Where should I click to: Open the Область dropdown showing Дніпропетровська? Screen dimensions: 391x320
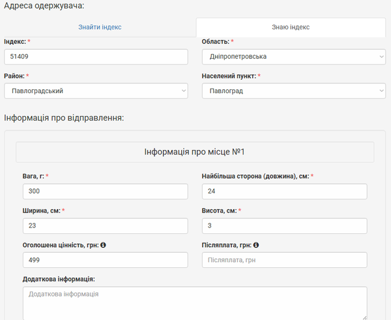click(293, 57)
